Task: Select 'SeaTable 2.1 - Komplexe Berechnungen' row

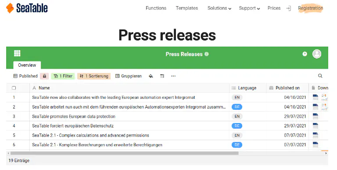Action: point(97,145)
